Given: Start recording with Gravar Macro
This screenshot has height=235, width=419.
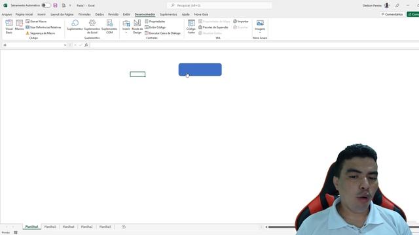Looking at the screenshot, I should pyautogui.click(x=36, y=22).
